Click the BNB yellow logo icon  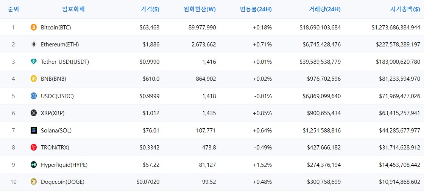34,79
